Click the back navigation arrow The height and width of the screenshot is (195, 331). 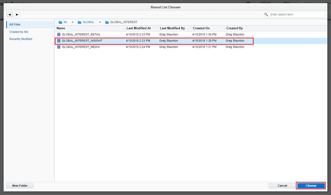[10, 14]
